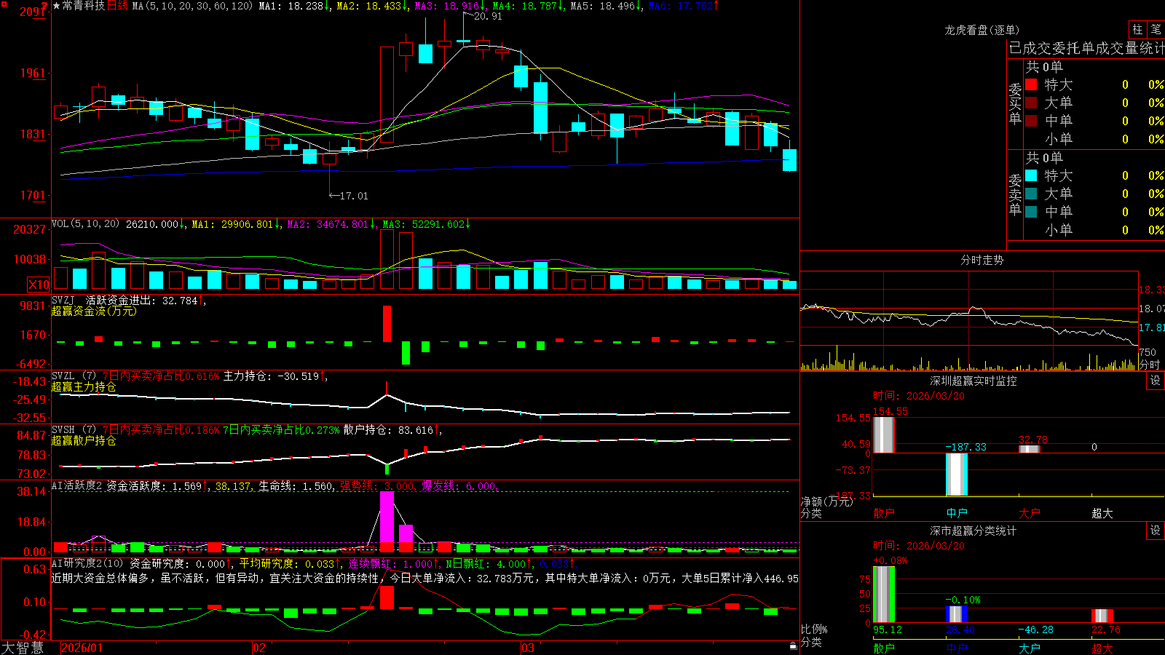Click the 连续飘红: 1.000 value

pos(390,563)
